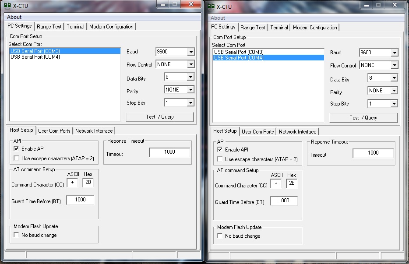Expand Flow Control dropdown in left window
Screen dimensions: 409x264
[191, 64]
